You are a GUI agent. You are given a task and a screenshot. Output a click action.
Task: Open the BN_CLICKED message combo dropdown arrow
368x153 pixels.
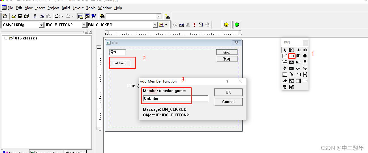click(155, 25)
